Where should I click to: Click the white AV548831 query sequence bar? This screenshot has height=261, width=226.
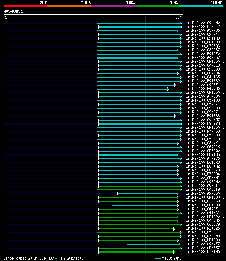click(x=93, y=14)
